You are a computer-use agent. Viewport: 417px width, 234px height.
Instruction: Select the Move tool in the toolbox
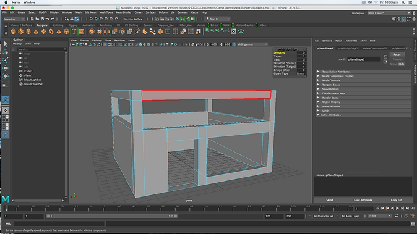(6, 68)
